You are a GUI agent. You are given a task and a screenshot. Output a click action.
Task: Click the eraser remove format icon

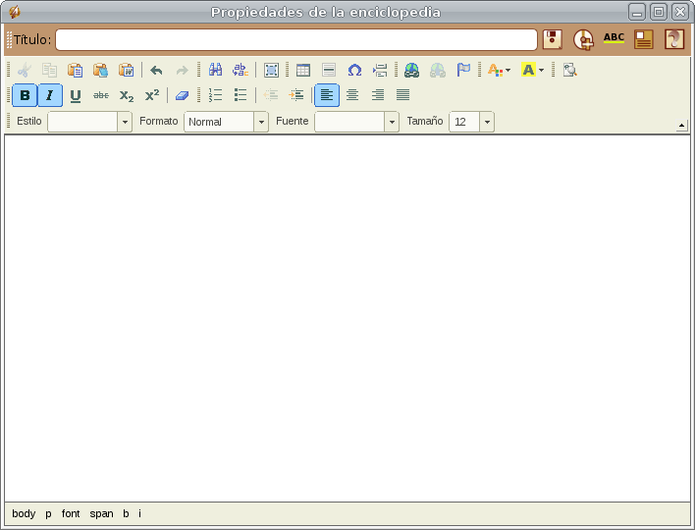point(182,95)
